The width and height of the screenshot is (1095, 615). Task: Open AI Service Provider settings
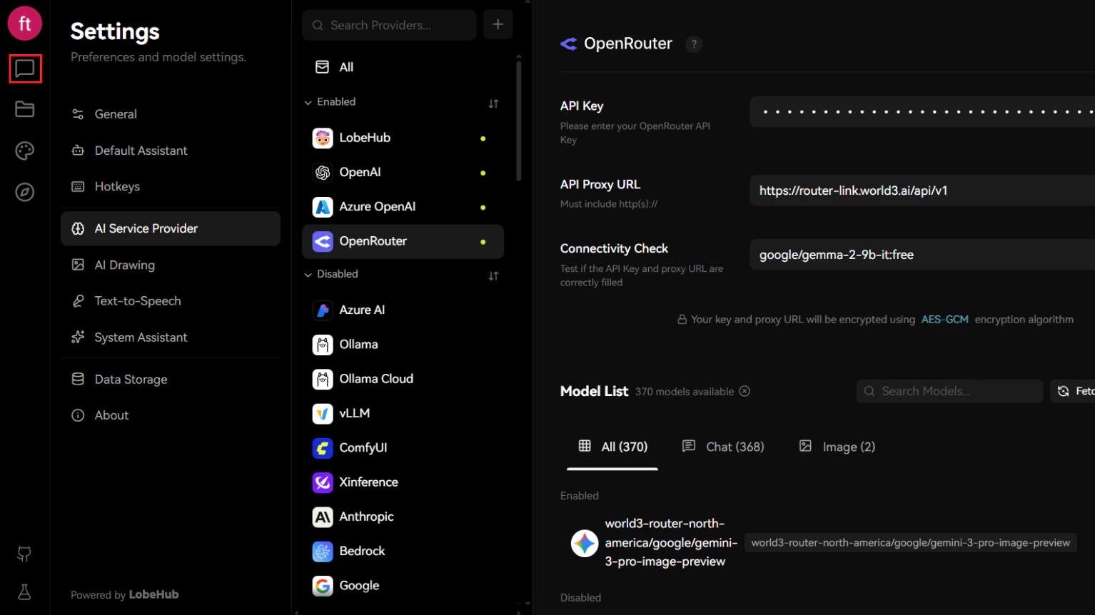(x=171, y=228)
